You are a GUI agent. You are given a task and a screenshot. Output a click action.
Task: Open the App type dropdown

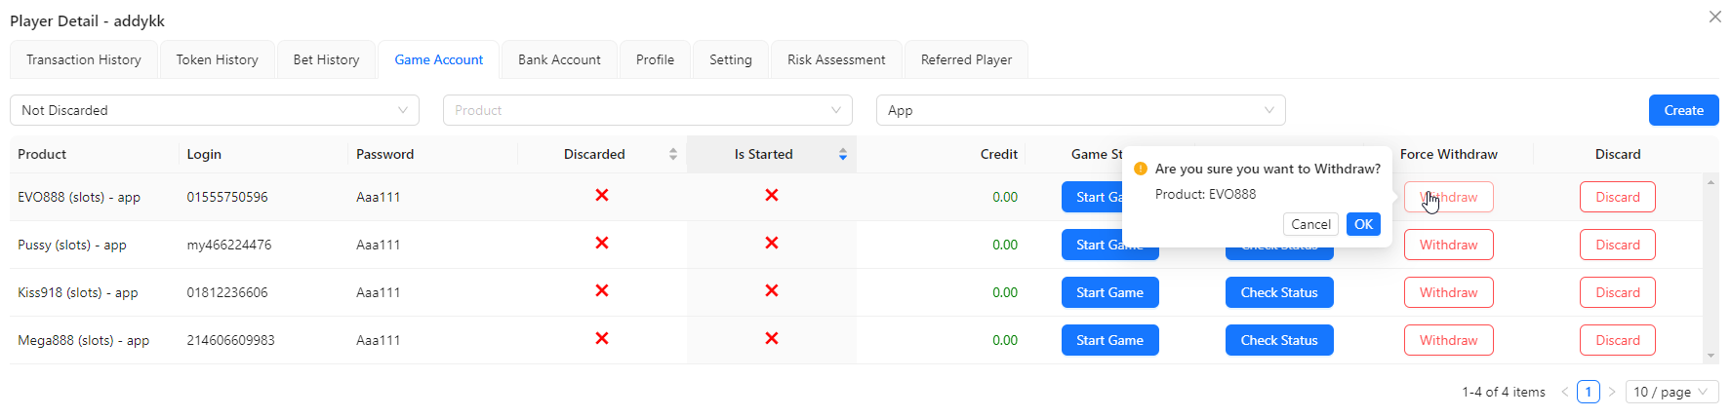(1080, 110)
